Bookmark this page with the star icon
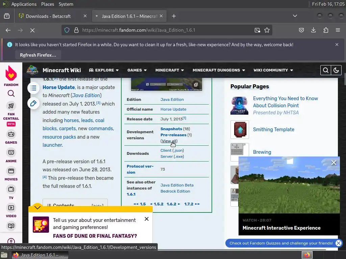 coord(267,30)
